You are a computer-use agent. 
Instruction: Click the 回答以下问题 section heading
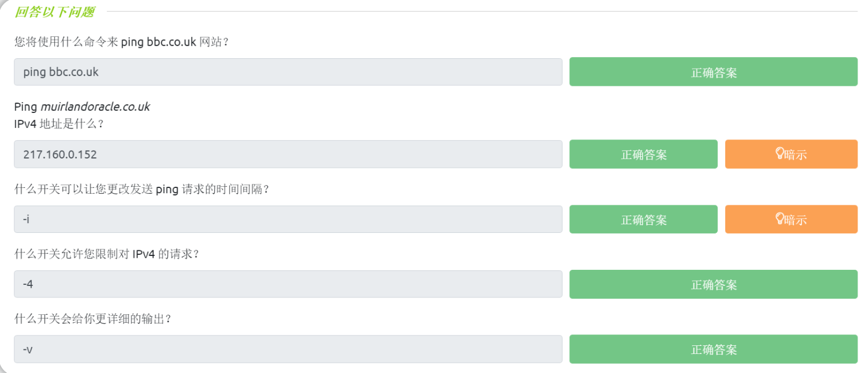coord(55,12)
